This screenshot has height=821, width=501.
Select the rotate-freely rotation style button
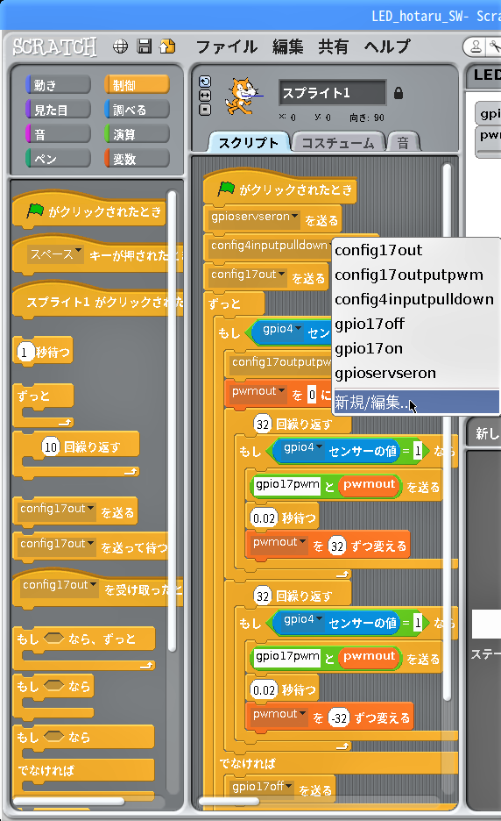[205, 82]
